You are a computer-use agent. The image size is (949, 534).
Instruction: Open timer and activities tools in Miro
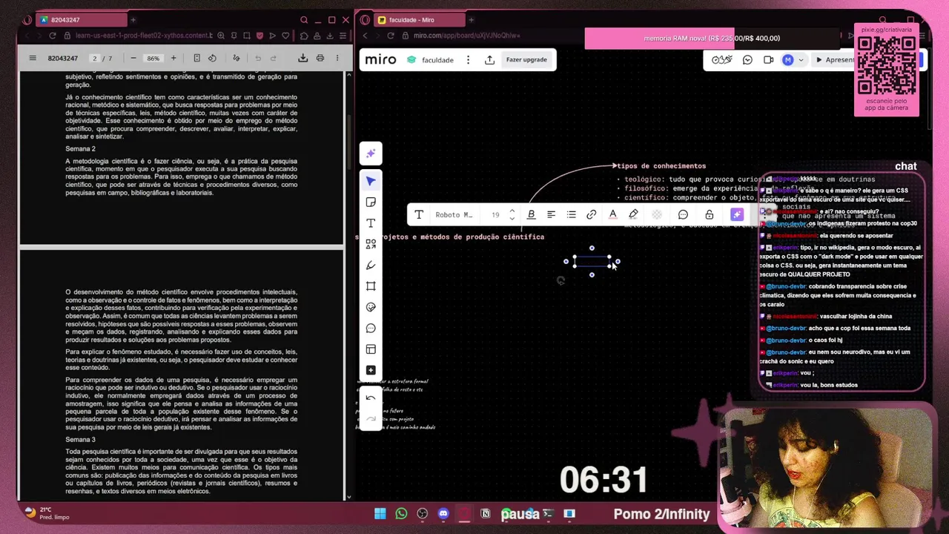[x=722, y=59]
